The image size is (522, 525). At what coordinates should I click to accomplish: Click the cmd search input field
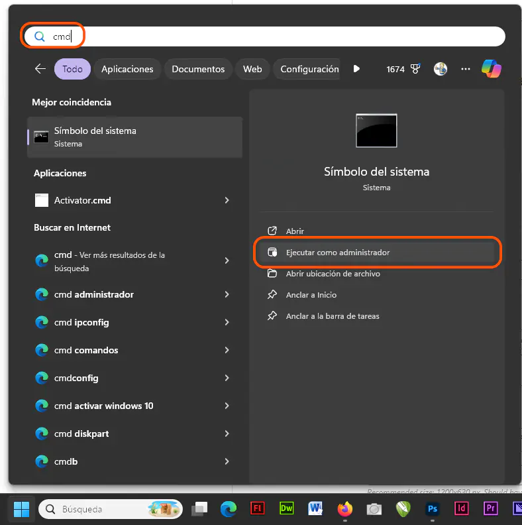(264, 36)
